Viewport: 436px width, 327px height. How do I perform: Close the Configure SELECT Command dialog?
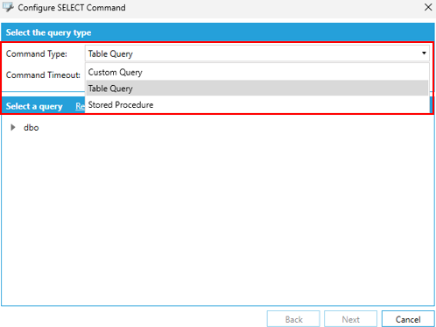[x=428, y=7]
